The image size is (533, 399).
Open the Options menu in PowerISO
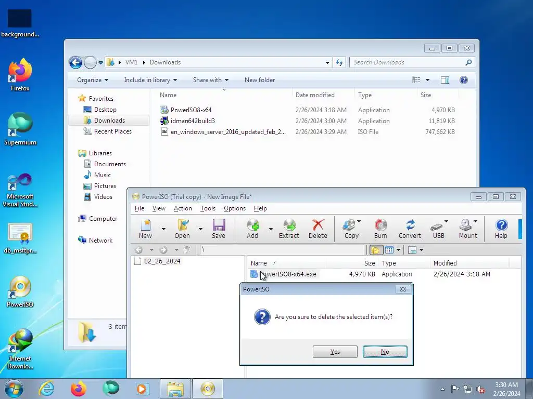pyautogui.click(x=235, y=208)
